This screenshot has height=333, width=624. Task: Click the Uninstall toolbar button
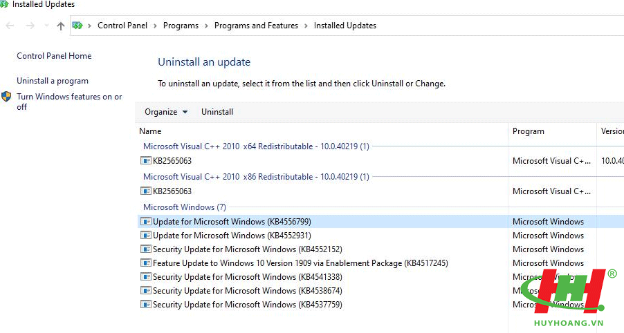(217, 112)
